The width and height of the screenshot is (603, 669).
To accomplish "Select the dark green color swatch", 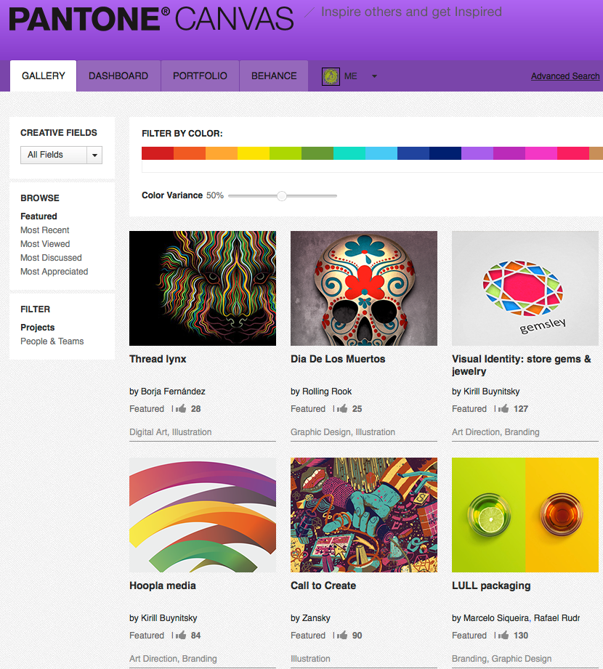I will (x=317, y=153).
